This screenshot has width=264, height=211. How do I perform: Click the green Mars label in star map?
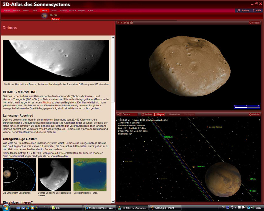252,179
